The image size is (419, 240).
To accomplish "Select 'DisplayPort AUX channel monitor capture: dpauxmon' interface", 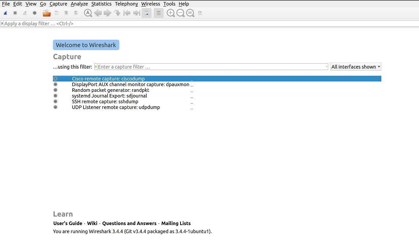I will (x=217, y=84).
